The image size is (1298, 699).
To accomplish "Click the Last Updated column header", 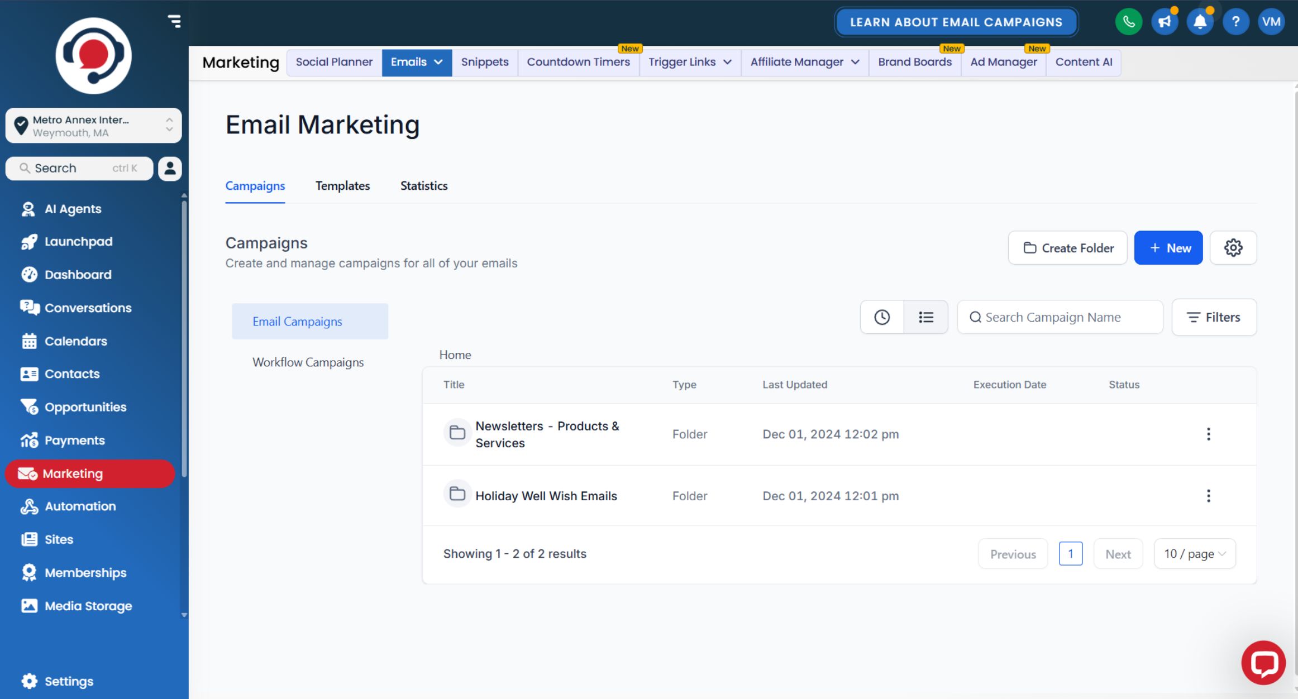I will 795,385.
